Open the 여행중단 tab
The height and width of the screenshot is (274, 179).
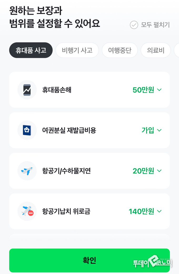tap(120, 50)
